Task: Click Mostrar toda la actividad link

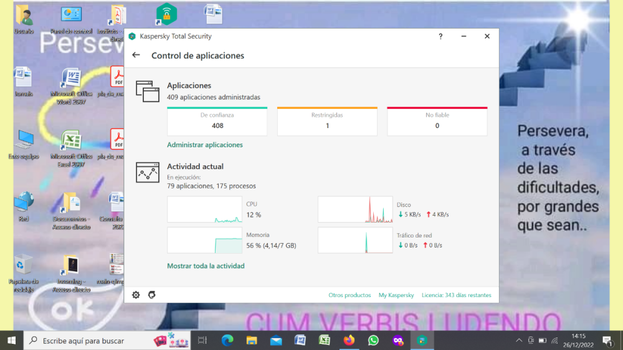Action: 206,266
